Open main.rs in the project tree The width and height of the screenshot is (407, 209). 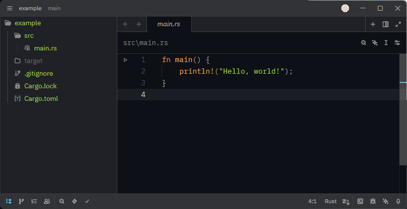(58, 48)
